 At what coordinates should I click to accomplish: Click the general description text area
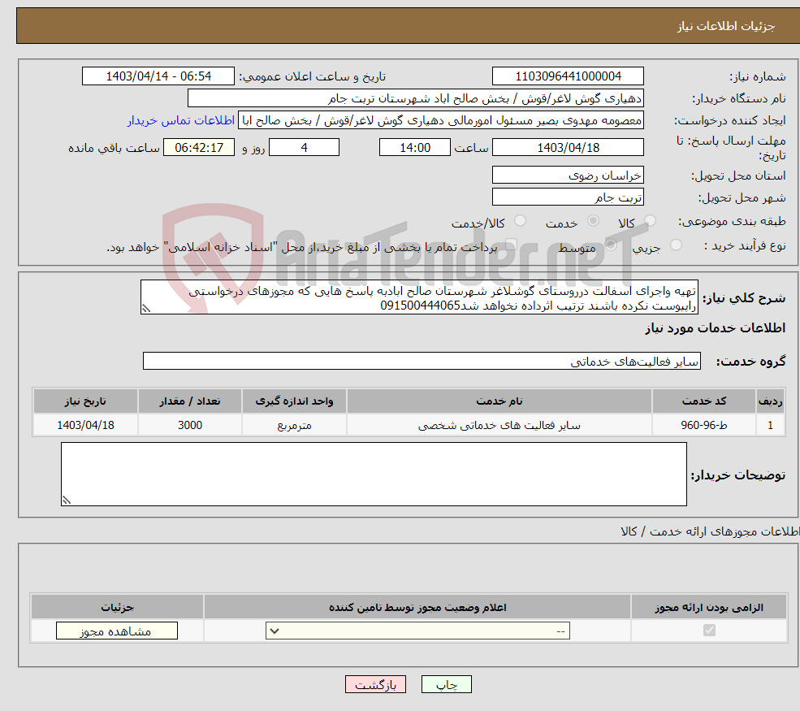[419, 297]
